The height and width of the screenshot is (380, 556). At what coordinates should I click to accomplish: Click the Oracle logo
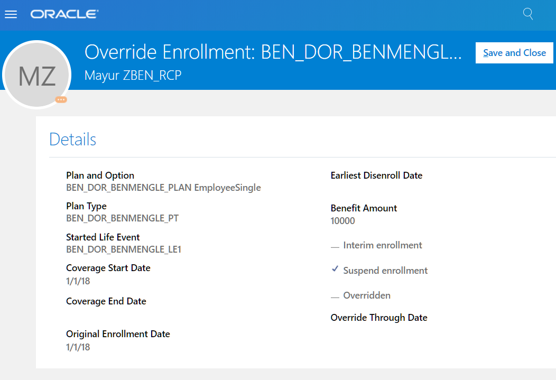[x=64, y=14]
